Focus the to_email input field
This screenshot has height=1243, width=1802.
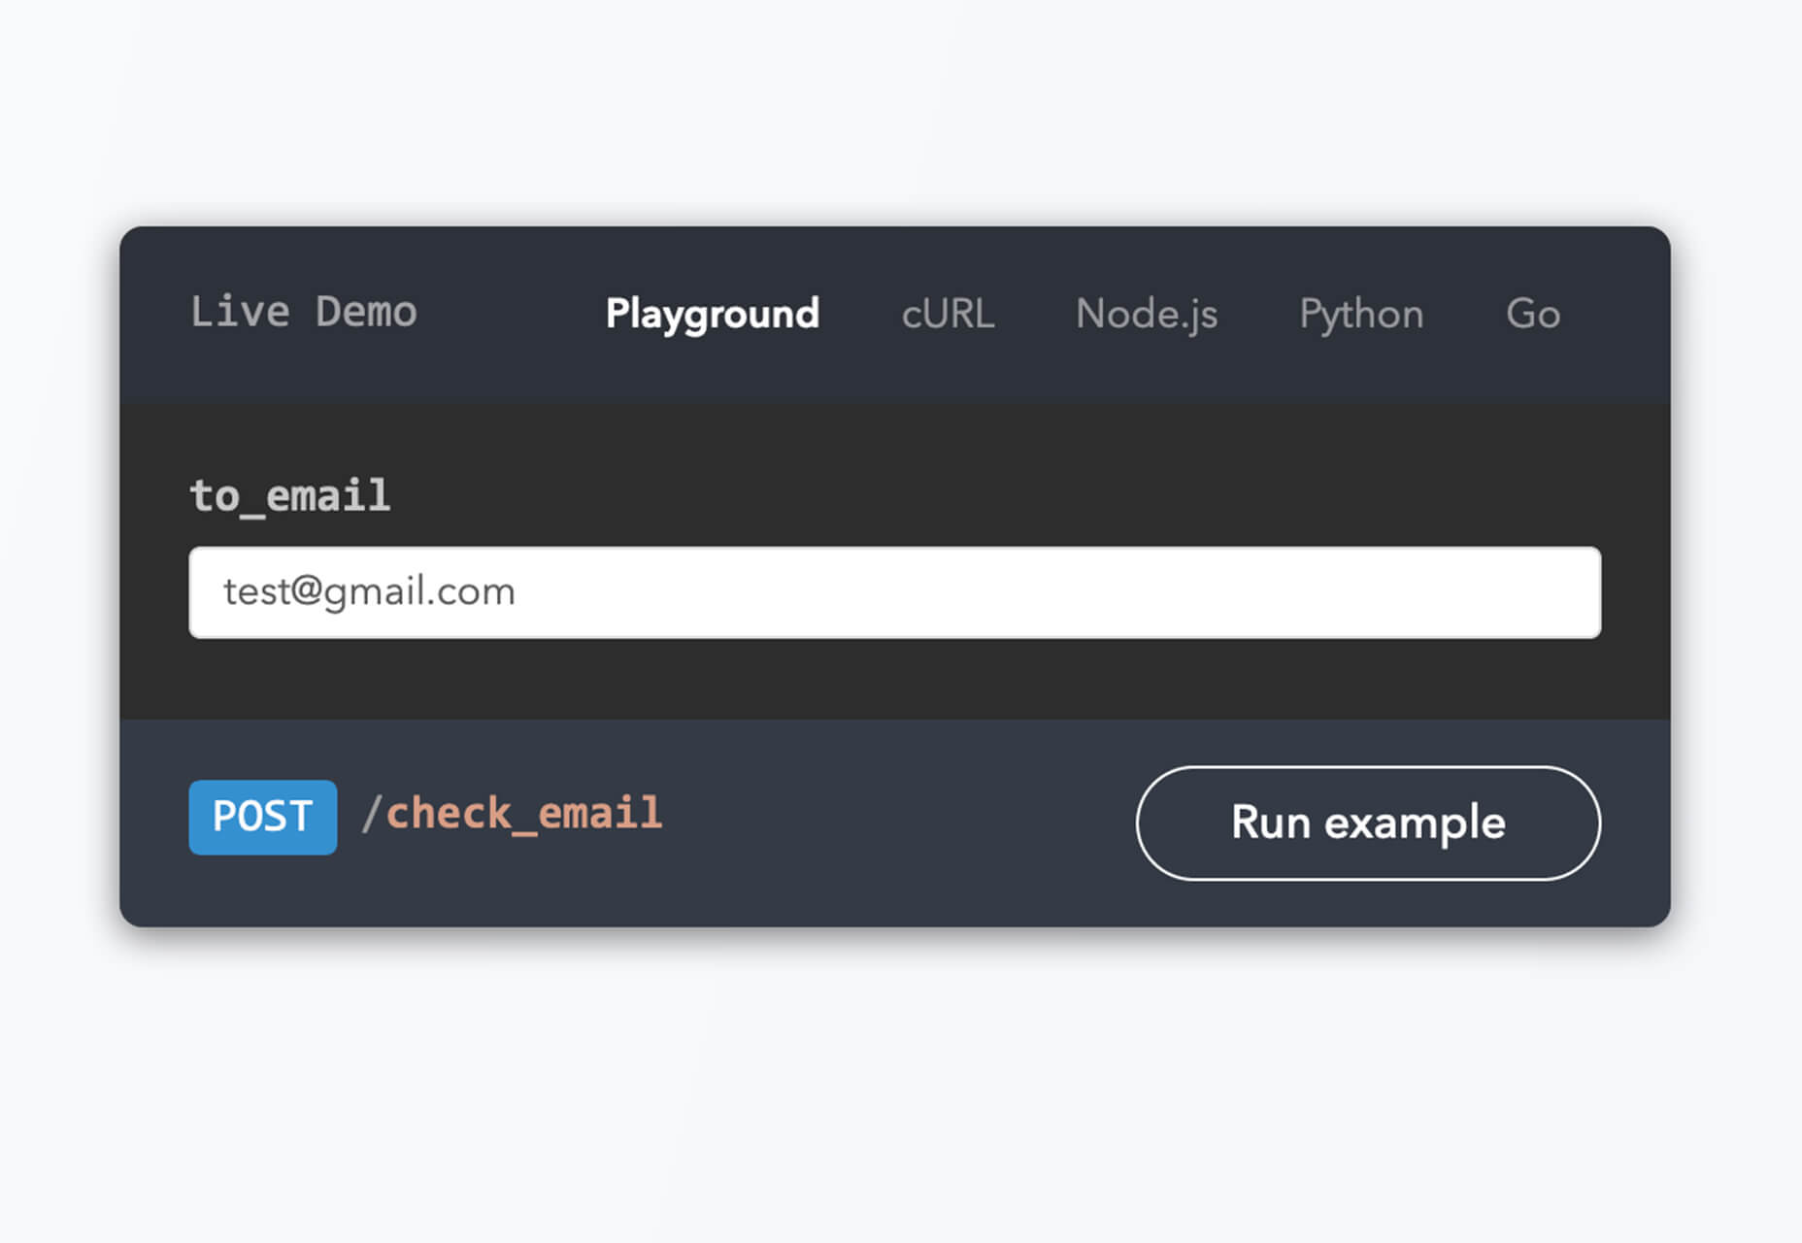pyautogui.click(x=894, y=592)
